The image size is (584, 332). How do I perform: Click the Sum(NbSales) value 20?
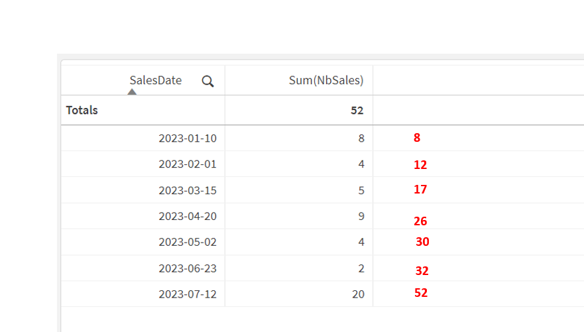[358, 294]
